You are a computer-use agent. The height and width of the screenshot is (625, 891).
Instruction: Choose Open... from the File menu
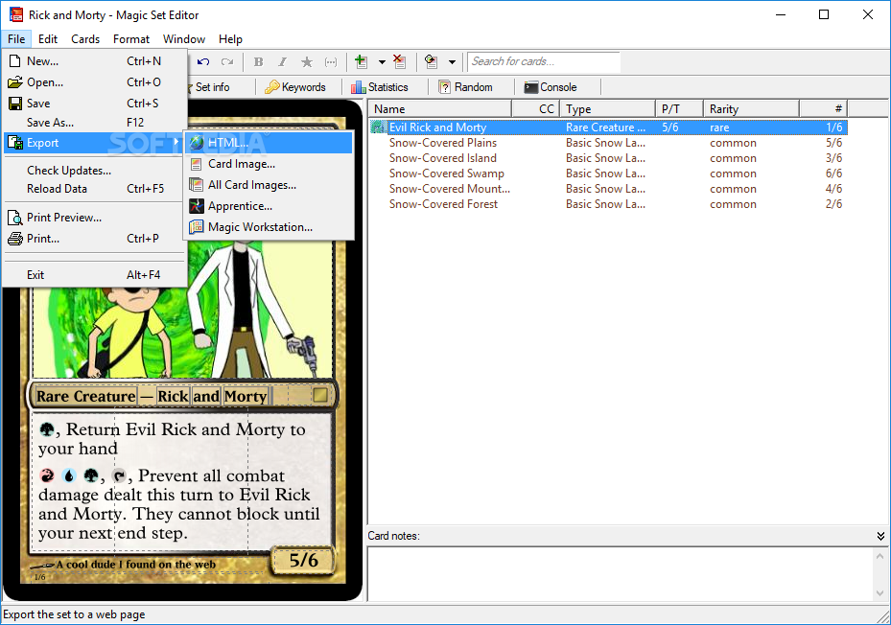click(95, 81)
